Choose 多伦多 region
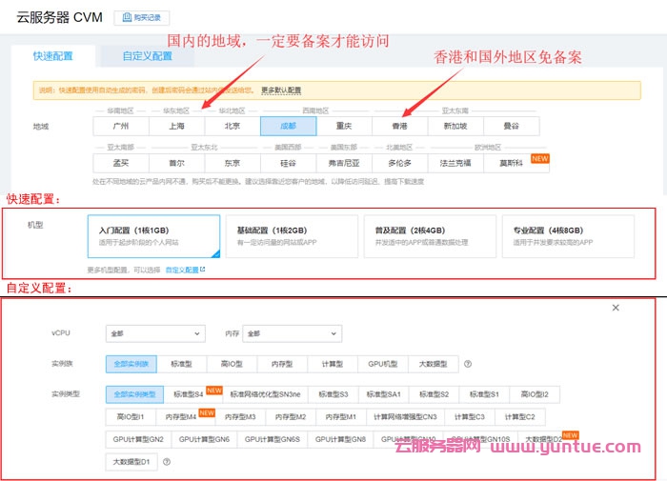667x481 pixels. tap(399, 163)
